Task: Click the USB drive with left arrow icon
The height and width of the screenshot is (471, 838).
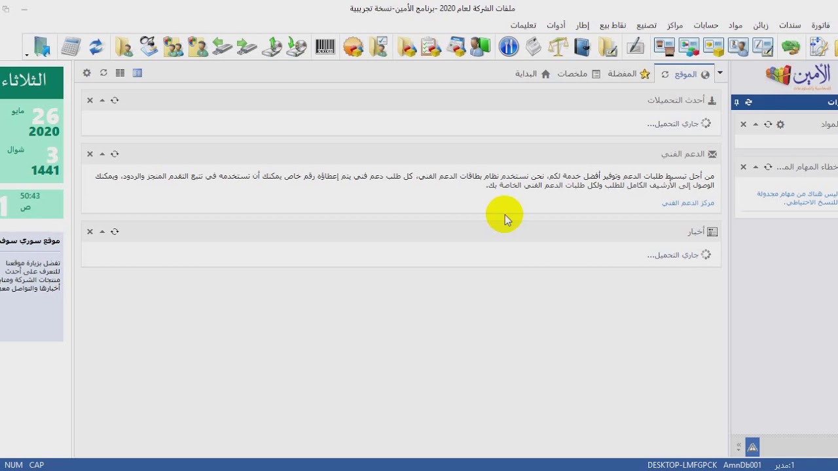Action: pyautogui.click(x=222, y=47)
